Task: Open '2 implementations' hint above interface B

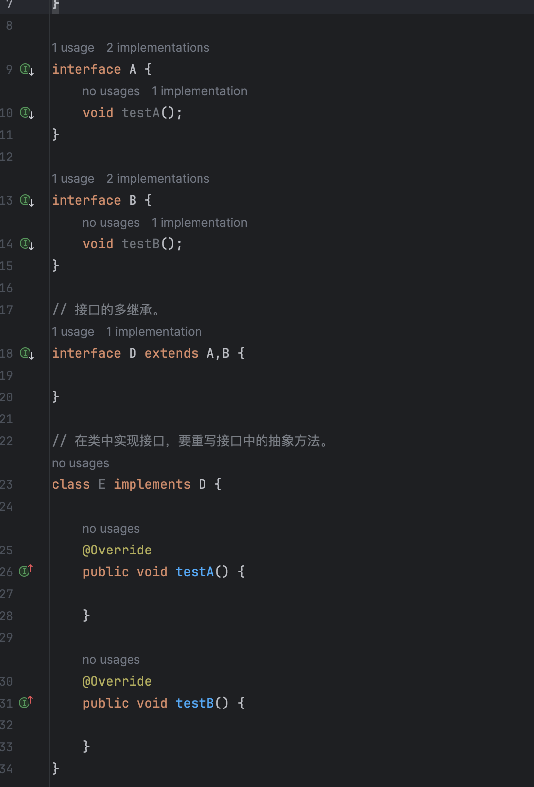Action: 157,179
